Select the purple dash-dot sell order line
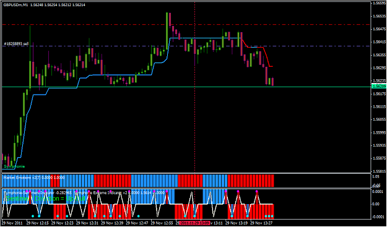 pos(186,46)
